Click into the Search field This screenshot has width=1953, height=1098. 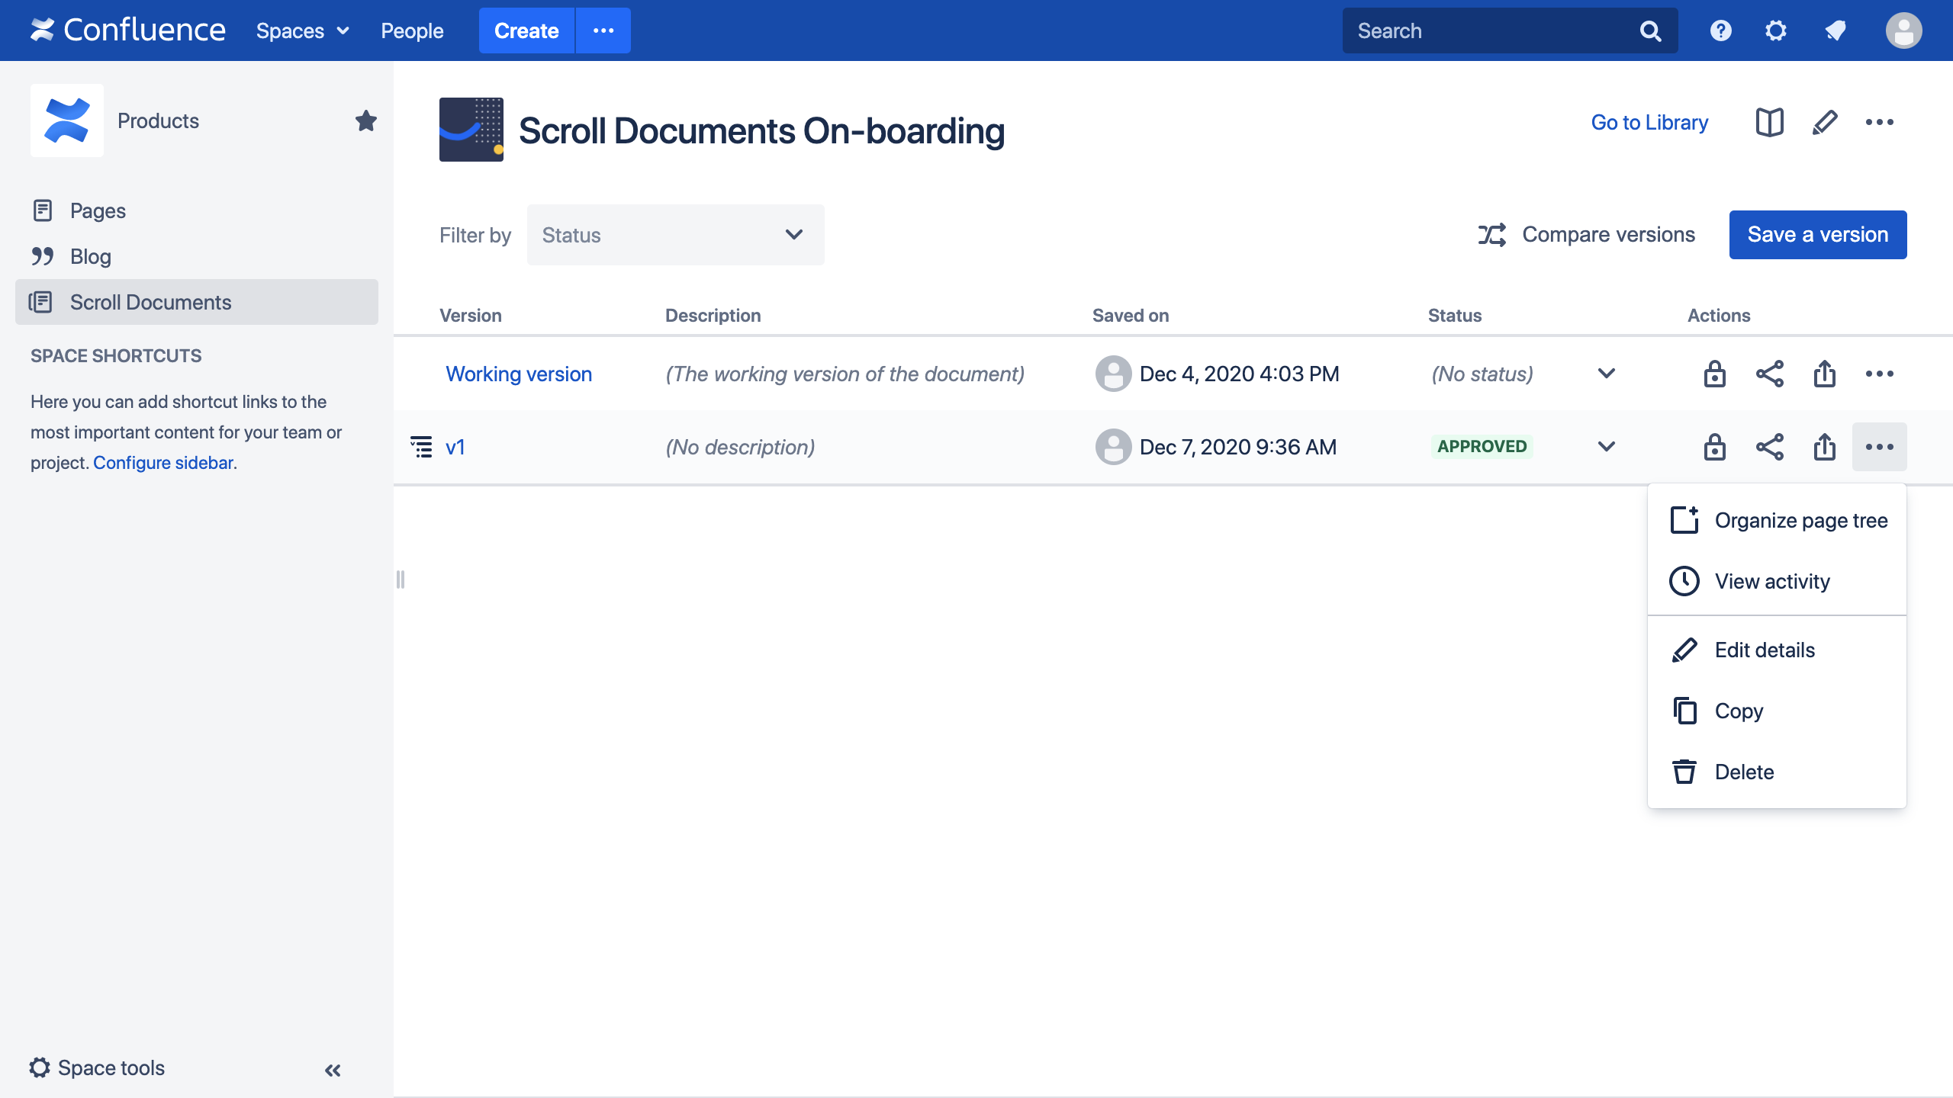[x=1488, y=30]
